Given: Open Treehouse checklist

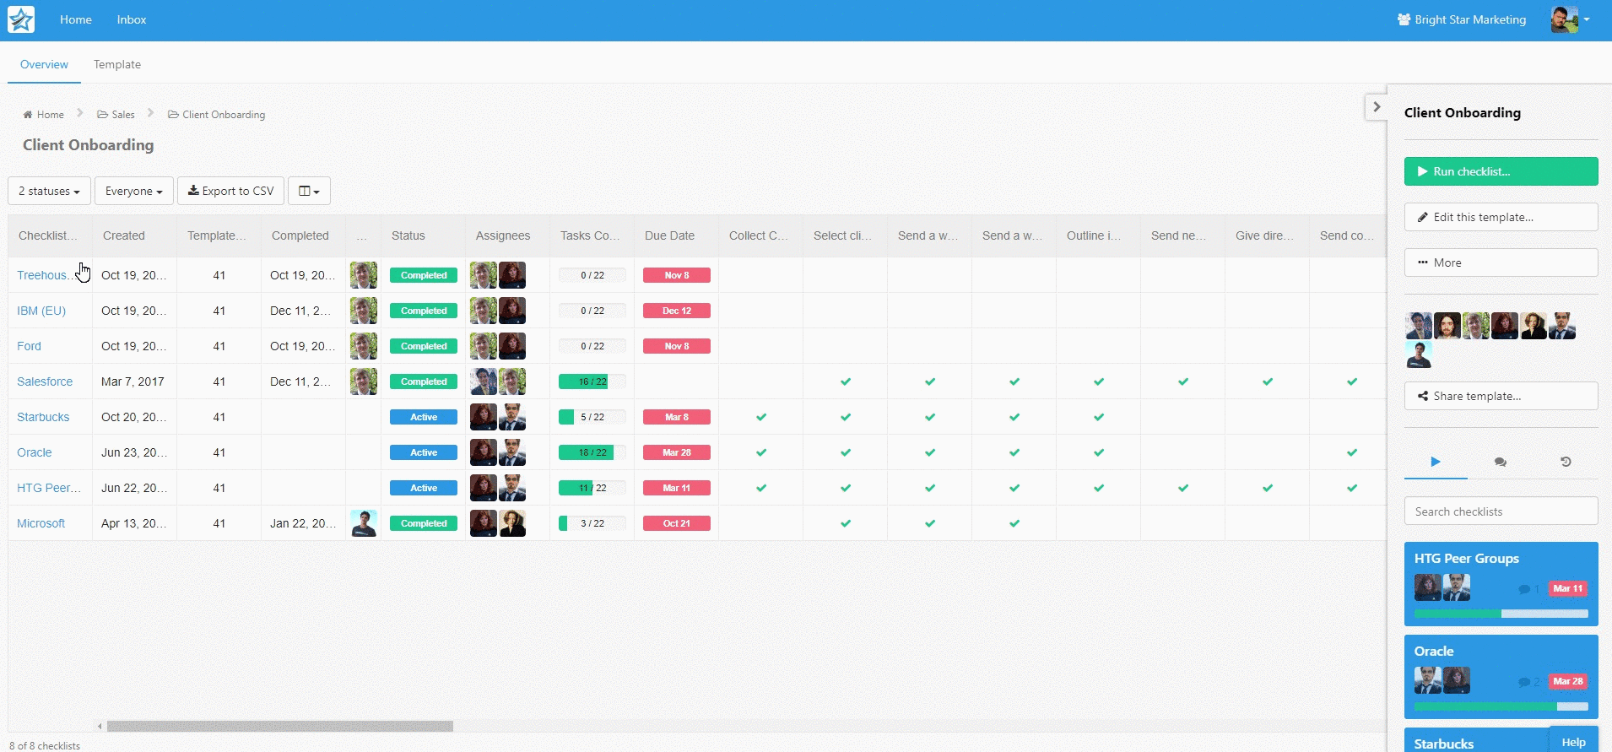Looking at the screenshot, I should (44, 275).
